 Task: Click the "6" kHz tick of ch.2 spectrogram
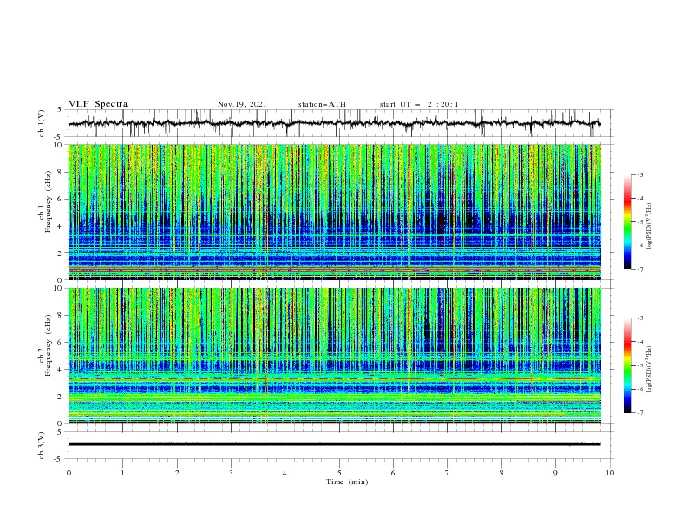click(61, 343)
